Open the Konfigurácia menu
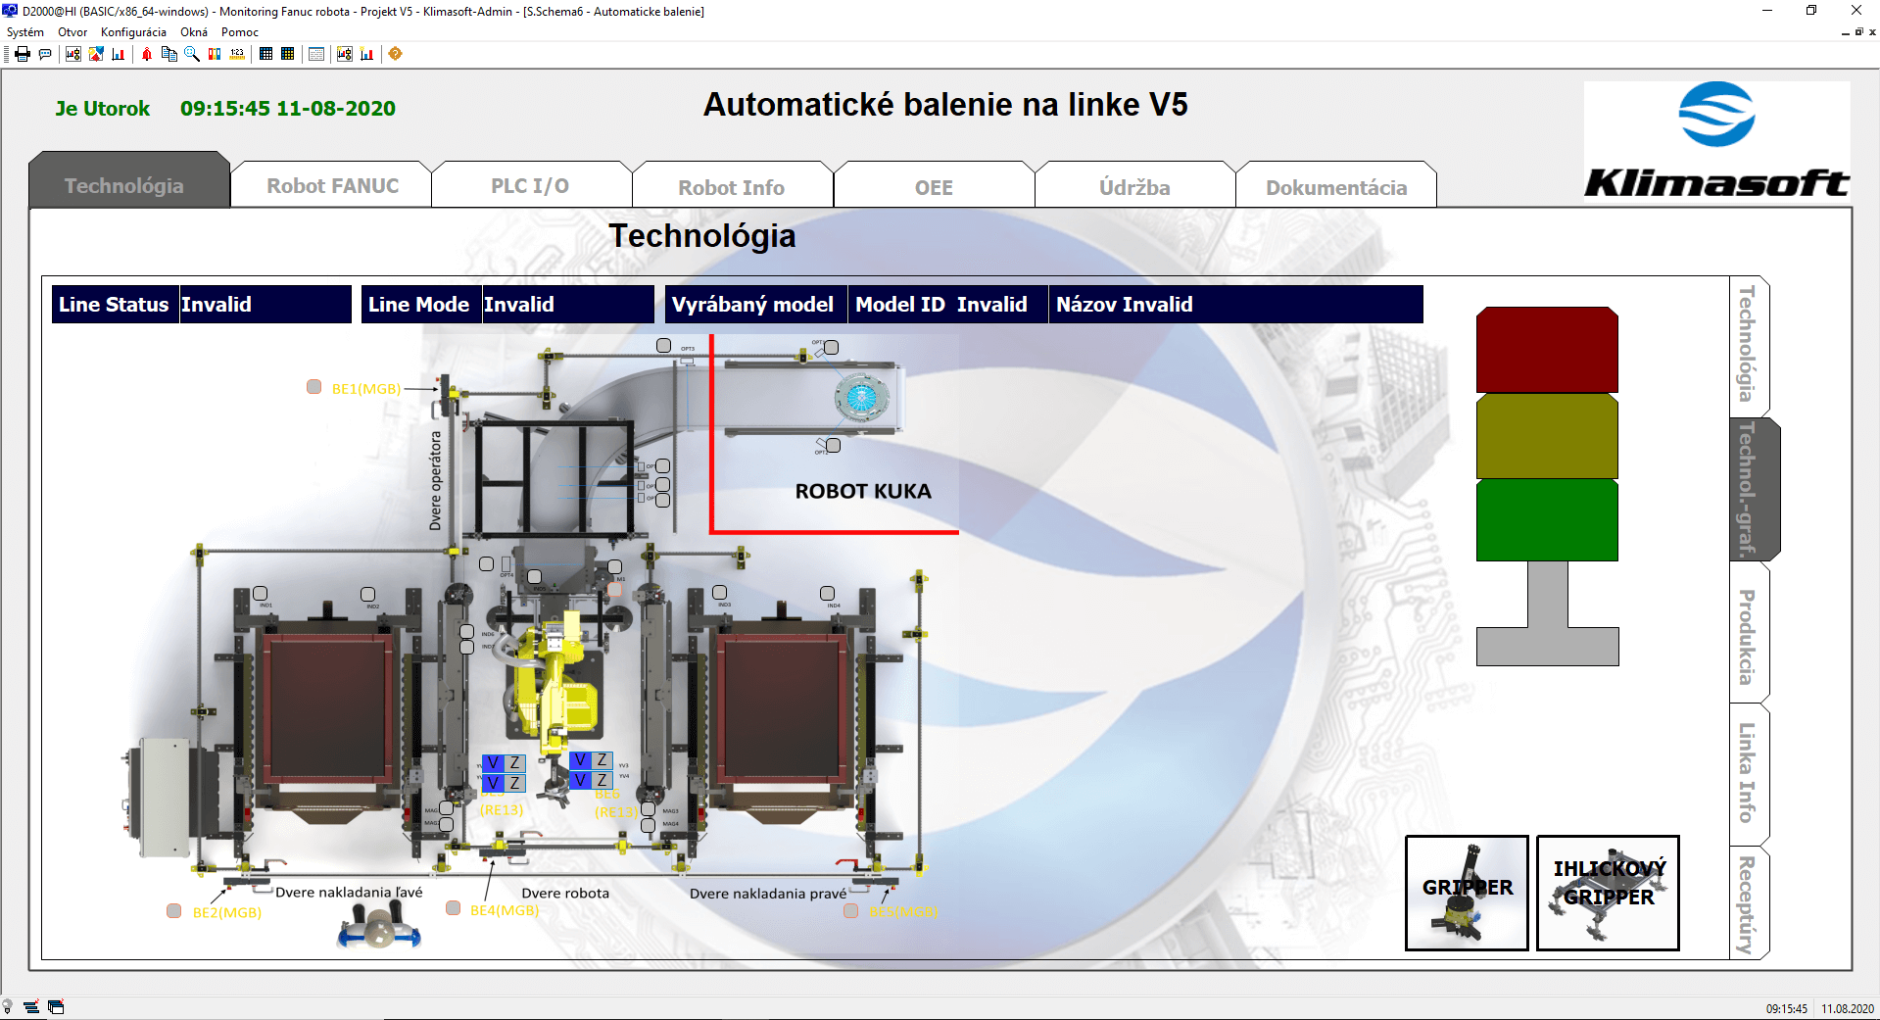This screenshot has height=1020, width=1880. point(134,31)
